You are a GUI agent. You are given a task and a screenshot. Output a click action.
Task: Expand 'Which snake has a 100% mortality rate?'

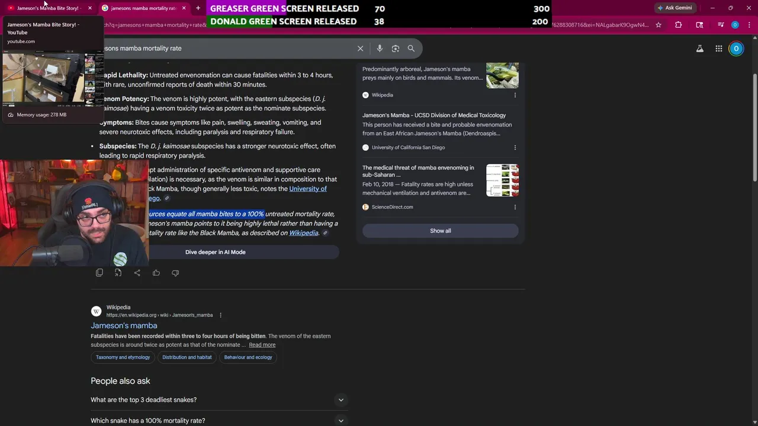[219, 419]
